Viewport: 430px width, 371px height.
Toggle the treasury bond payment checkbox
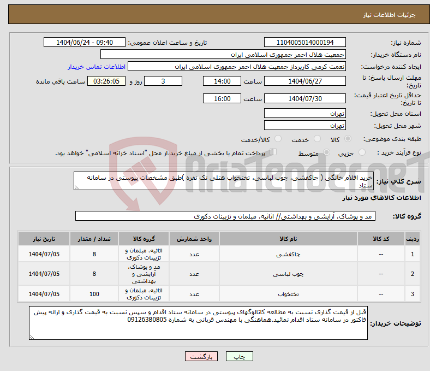[273, 153]
